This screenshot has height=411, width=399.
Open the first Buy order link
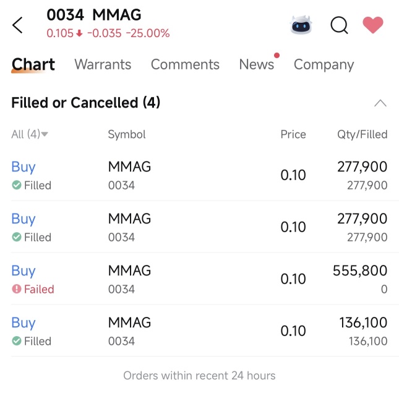[24, 167]
